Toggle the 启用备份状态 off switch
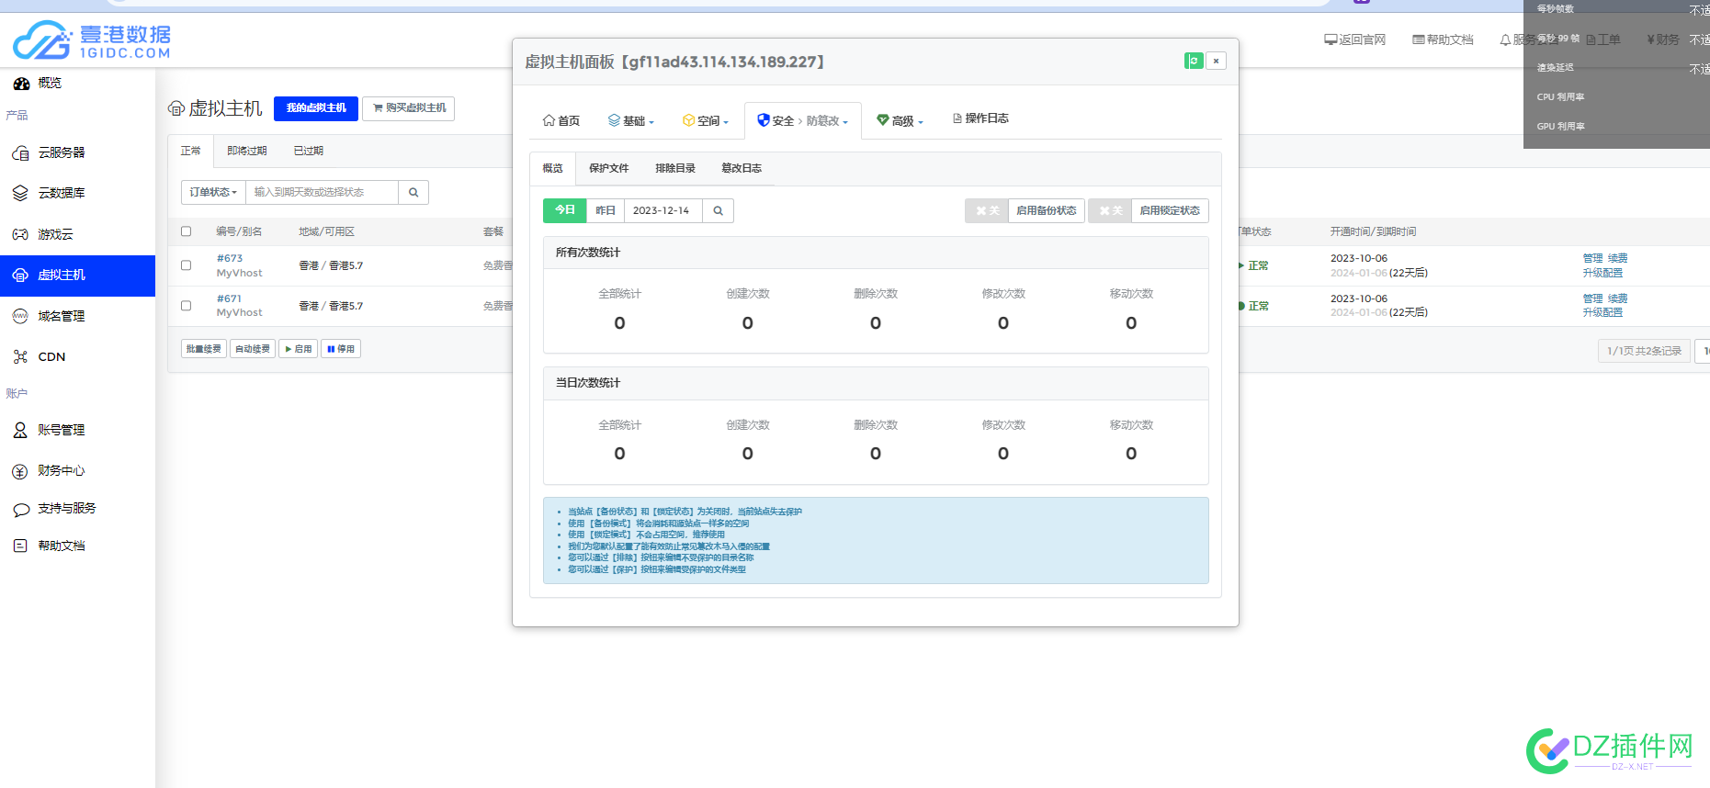The width and height of the screenshot is (1710, 788). coord(987,210)
